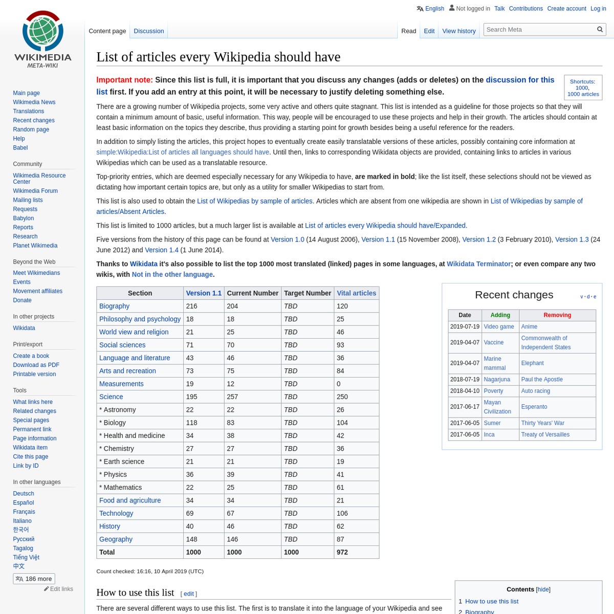Switch language to Français
614x614 pixels.
pos(24,512)
